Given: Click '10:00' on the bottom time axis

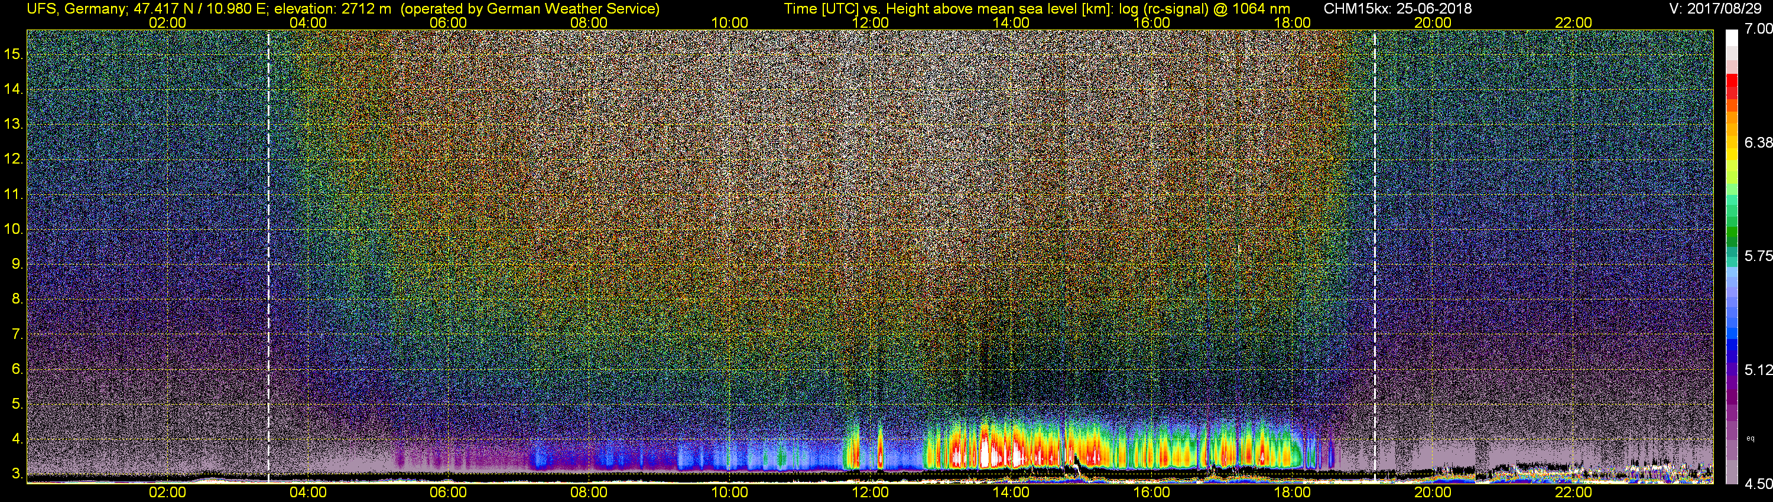Looking at the screenshot, I should click(x=729, y=493).
